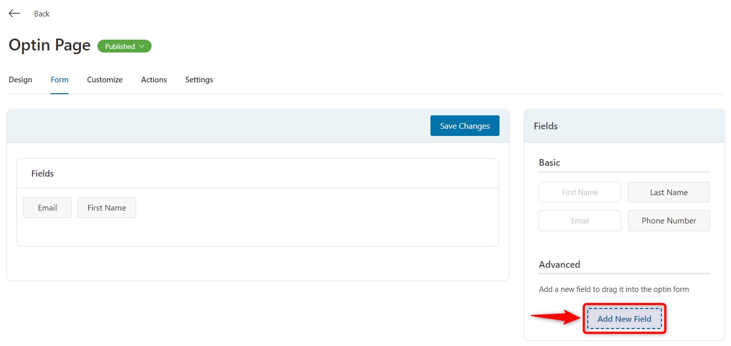Click the Add New Field button
The width and height of the screenshot is (731, 346).
click(x=624, y=318)
